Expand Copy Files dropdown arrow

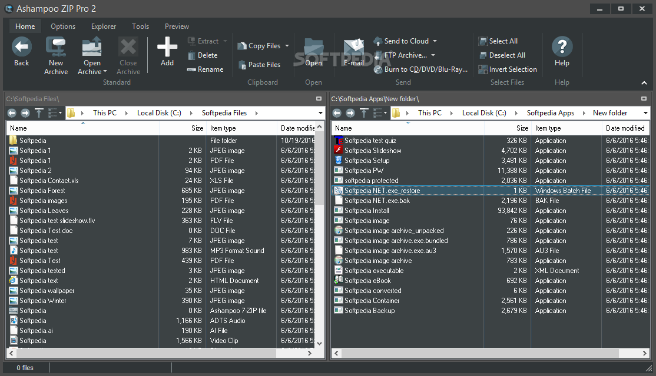click(287, 46)
